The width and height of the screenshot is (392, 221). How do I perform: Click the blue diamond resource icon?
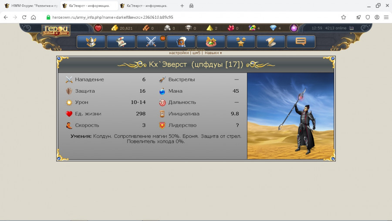pyautogui.click(x=273, y=28)
